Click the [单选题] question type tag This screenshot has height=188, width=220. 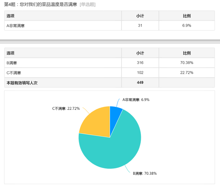88,4
